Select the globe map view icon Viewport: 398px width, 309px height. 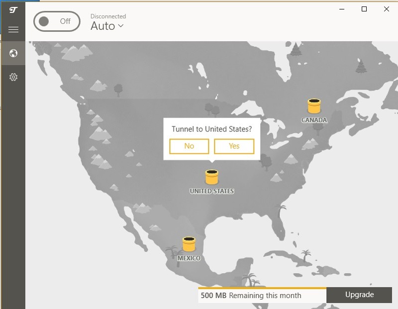point(13,53)
